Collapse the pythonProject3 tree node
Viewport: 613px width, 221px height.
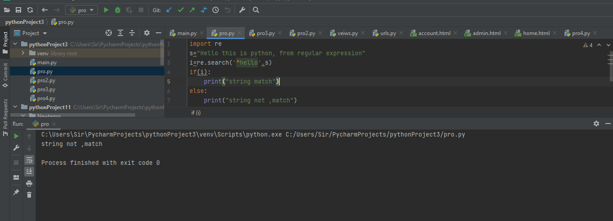[14, 44]
